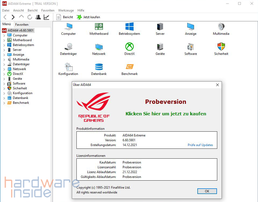Click the Prüfe auf Updates link
The height and width of the screenshot is (202, 258).
point(200,145)
